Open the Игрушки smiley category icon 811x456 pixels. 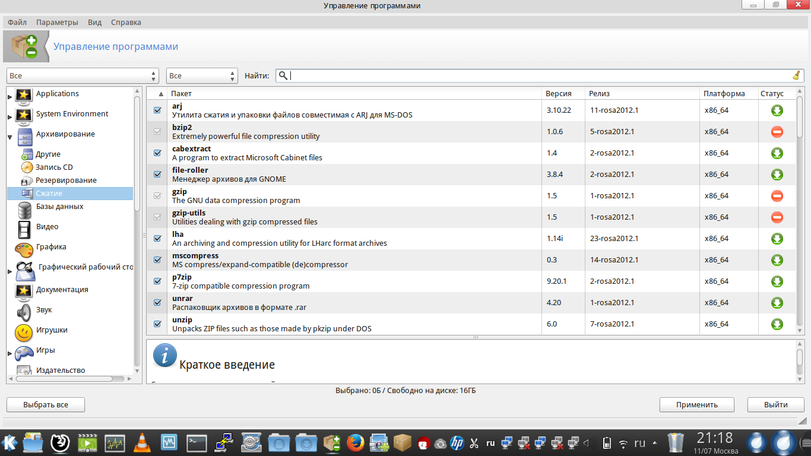pyautogui.click(x=24, y=331)
